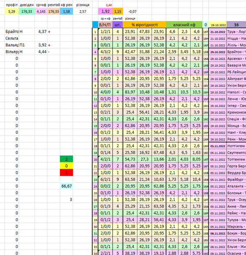Screen dimensions: 246x255
Task: Select the yellow cell with value 5,29
Action: coord(12,12)
